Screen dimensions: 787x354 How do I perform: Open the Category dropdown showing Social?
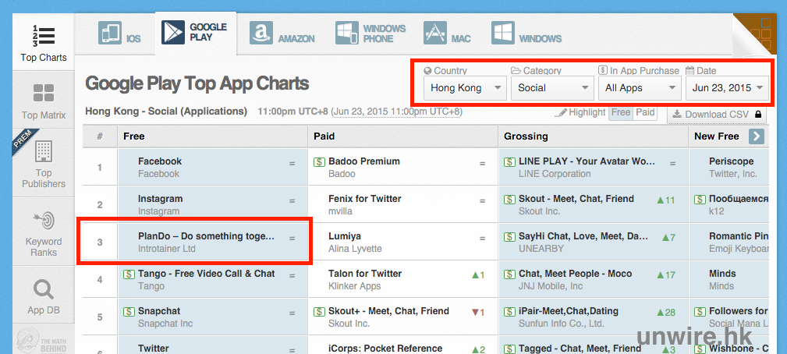point(552,88)
